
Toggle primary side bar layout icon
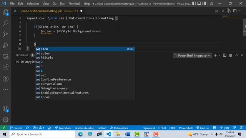coord(194,3)
